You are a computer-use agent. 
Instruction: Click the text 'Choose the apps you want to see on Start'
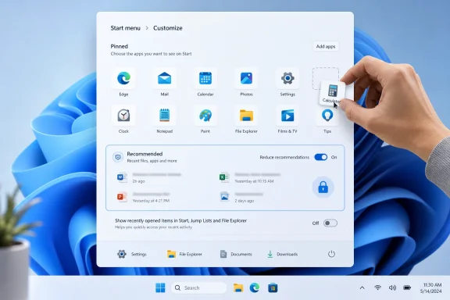(151, 54)
